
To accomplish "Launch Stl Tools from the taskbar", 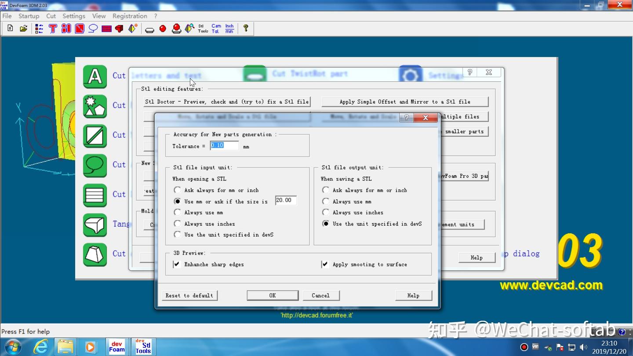I will point(143,346).
